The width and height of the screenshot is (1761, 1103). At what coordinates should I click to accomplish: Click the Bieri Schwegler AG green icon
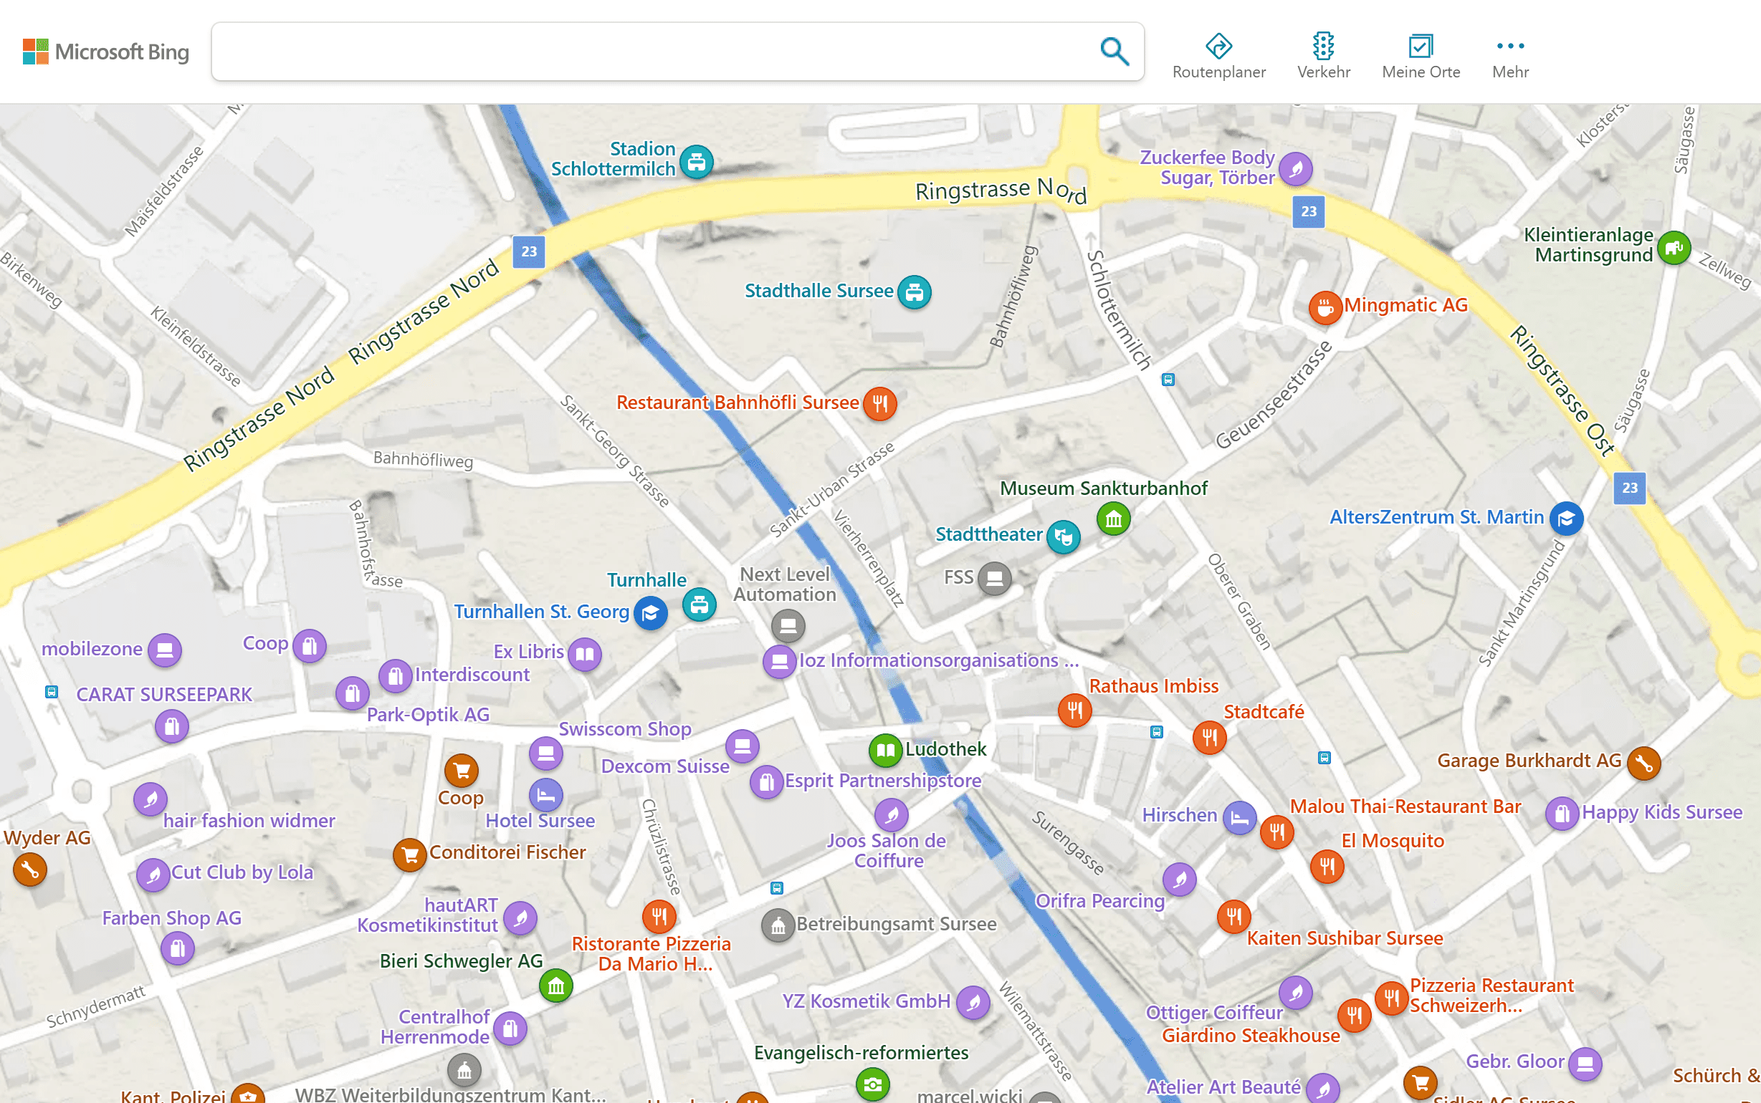[x=555, y=987]
